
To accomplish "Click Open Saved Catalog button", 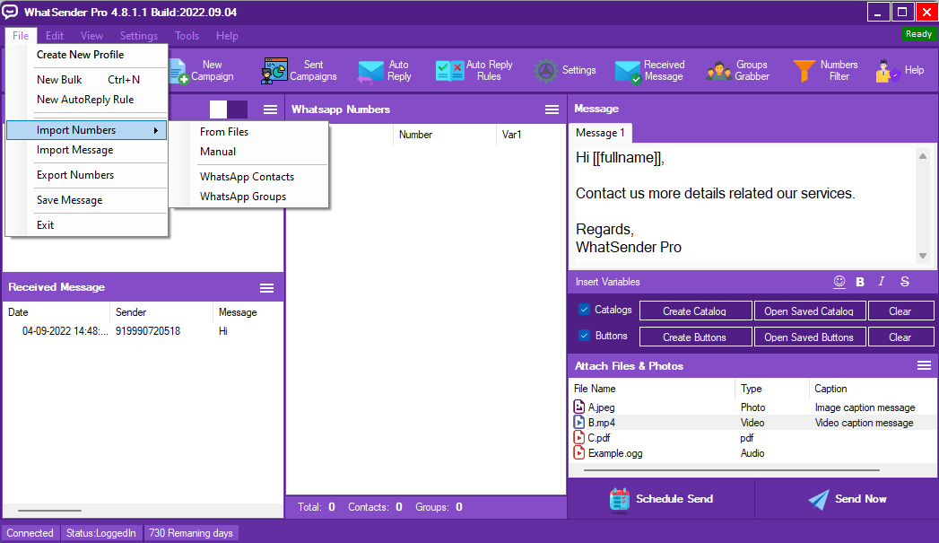I will click(x=810, y=311).
